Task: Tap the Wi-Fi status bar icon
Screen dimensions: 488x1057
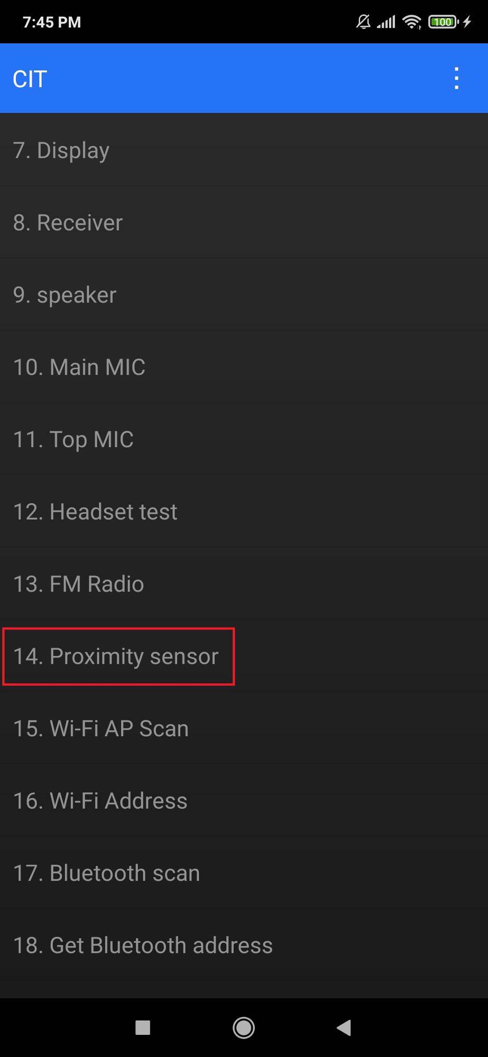Action: point(411,22)
